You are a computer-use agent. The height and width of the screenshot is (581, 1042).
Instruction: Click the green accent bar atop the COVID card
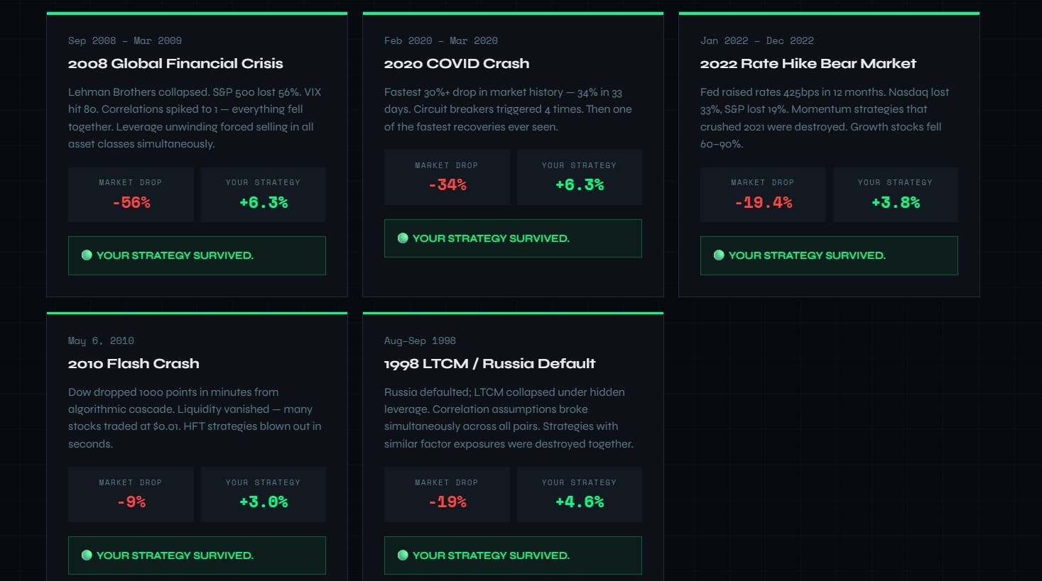pos(513,12)
